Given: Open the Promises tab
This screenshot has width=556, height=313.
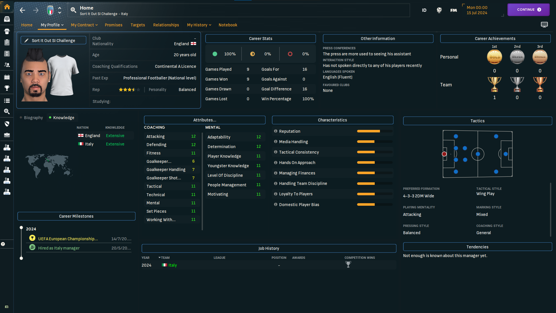Looking at the screenshot, I should coord(114,25).
